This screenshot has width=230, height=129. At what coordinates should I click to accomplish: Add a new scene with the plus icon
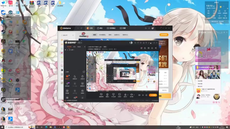(85, 47)
